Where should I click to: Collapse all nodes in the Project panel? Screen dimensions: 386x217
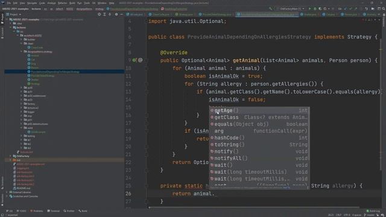[110, 14]
